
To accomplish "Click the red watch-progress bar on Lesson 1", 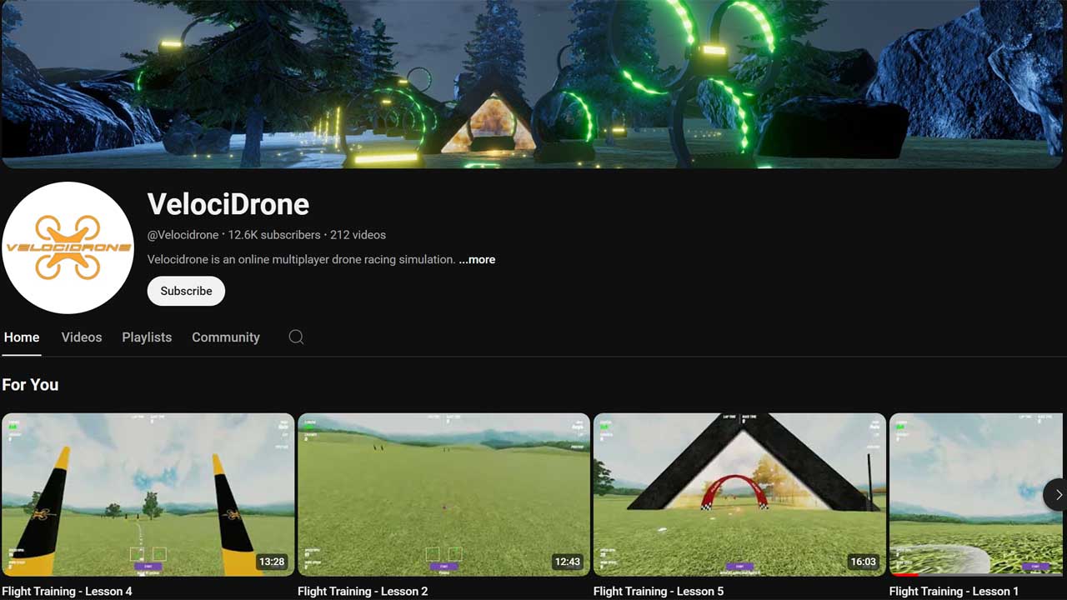I will click(x=904, y=574).
